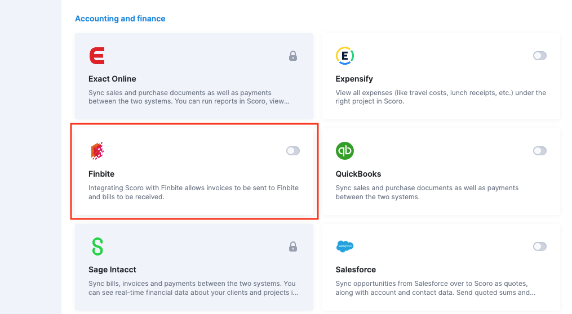This screenshot has width=572, height=314.
Task: Select the QuickBooks card title
Action: 358,174
